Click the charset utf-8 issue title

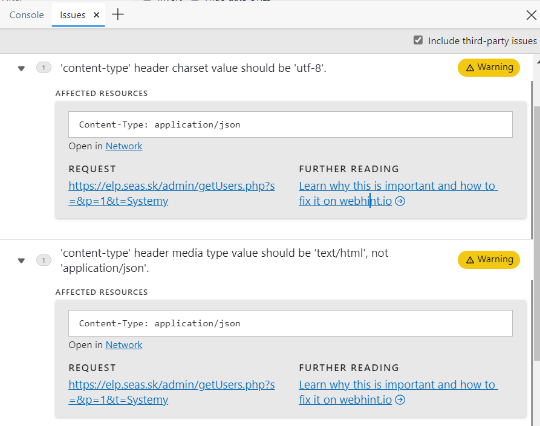tap(193, 68)
